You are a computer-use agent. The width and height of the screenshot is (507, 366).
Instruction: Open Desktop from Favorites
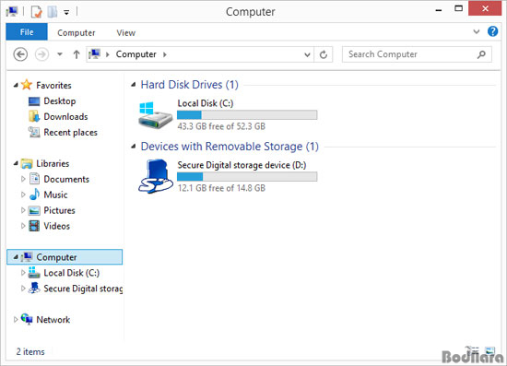click(x=60, y=100)
